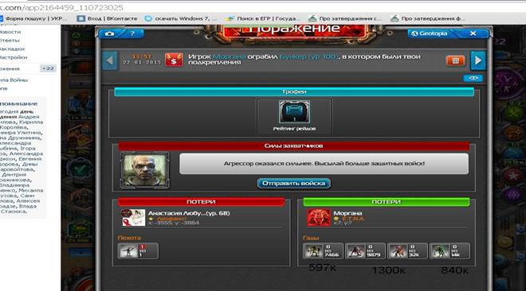Click the red dollar robbery icon
The width and height of the screenshot is (526, 291).
point(174,60)
